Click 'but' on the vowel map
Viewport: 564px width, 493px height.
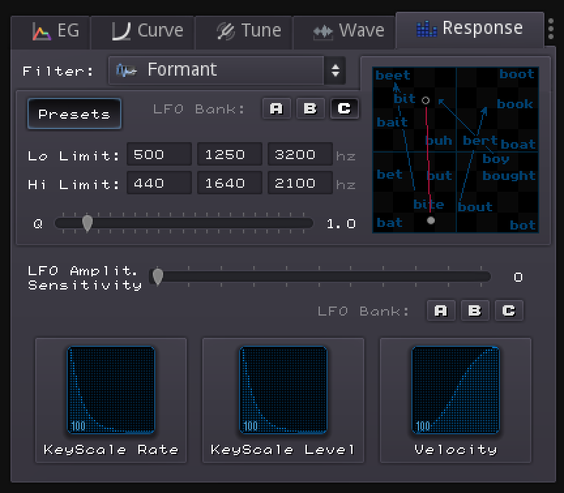pos(439,175)
